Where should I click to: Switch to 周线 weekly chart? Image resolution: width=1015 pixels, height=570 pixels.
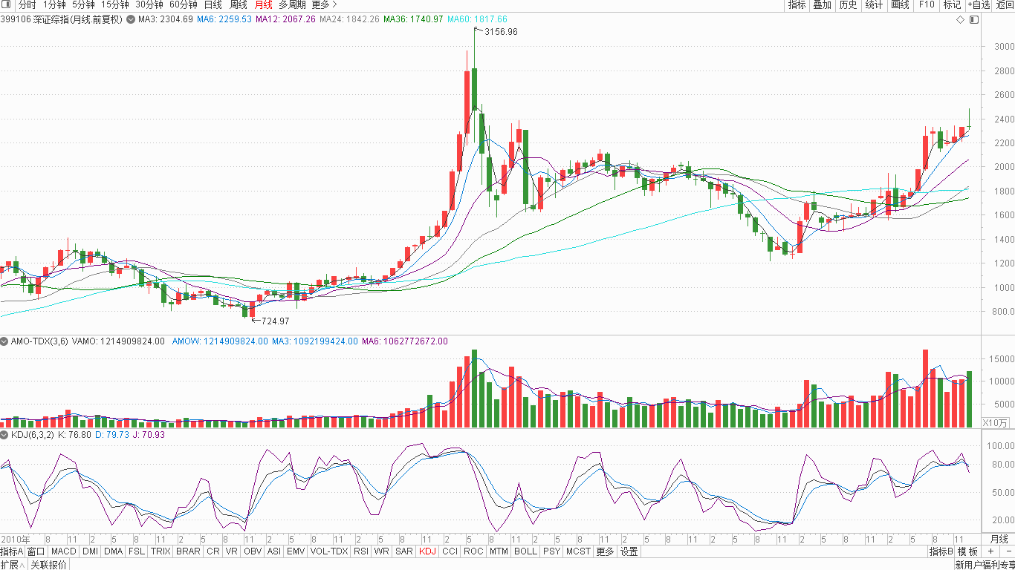click(x=239, y=4)
